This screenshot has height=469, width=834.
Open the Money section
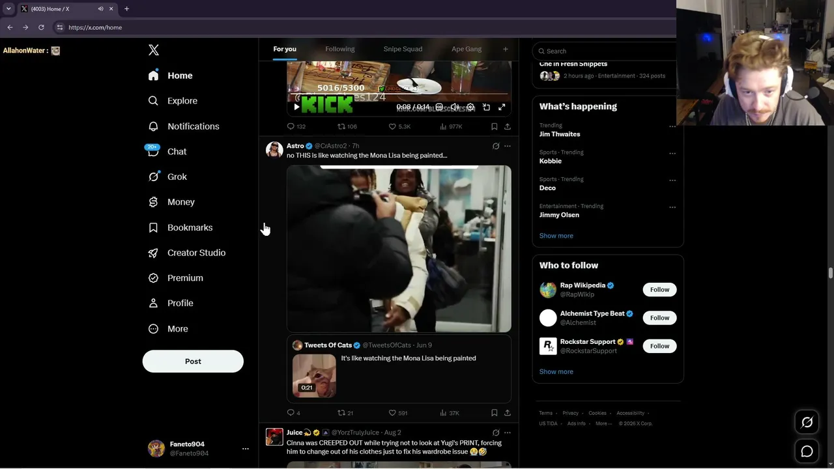pos(171,202)
